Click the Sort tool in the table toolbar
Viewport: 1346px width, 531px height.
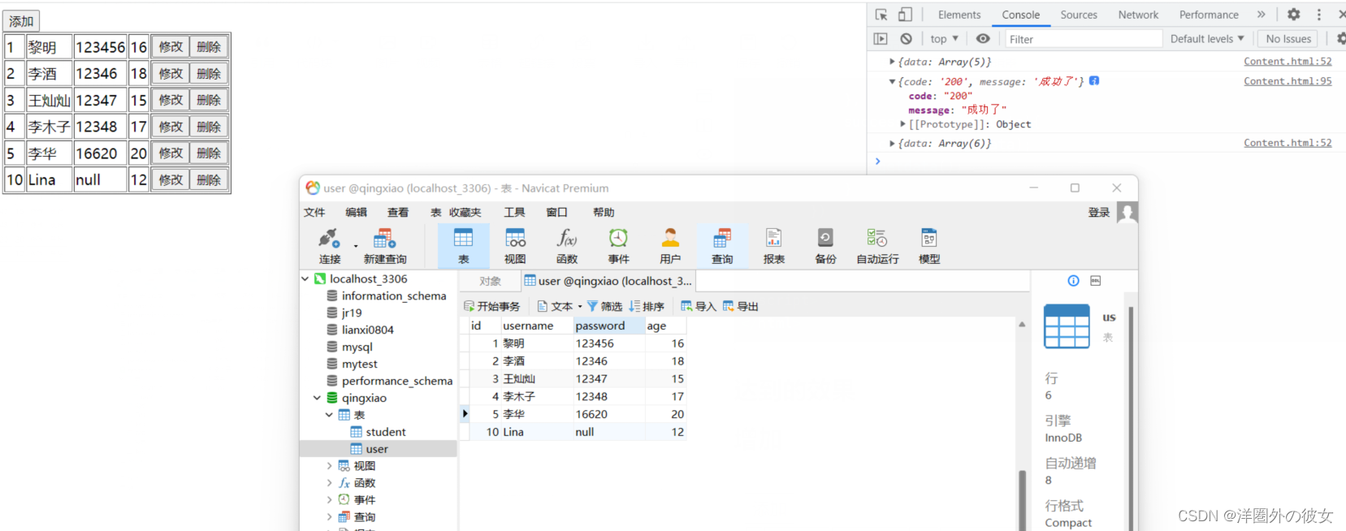click(647, 306)
